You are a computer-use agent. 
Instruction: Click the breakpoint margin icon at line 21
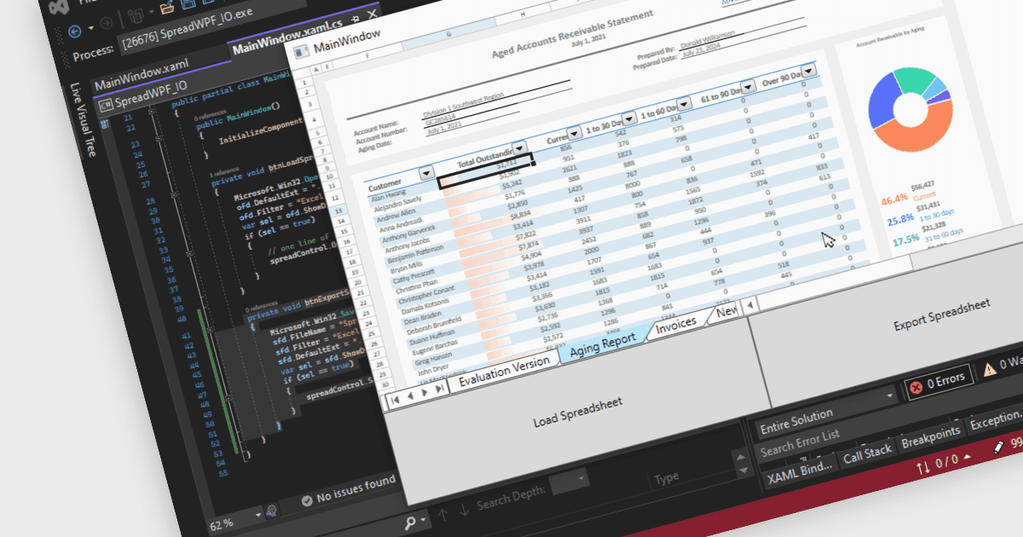(106, 124)
